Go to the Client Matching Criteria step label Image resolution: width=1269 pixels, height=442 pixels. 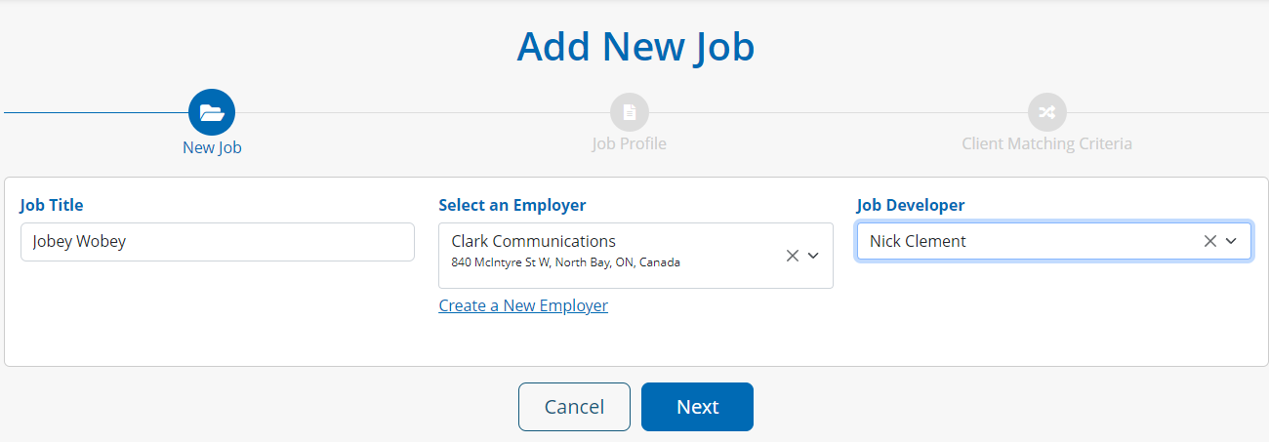(1046, 143)
